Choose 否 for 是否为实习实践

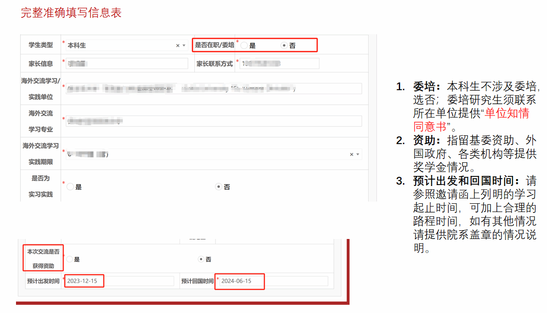tap(219, 186)
